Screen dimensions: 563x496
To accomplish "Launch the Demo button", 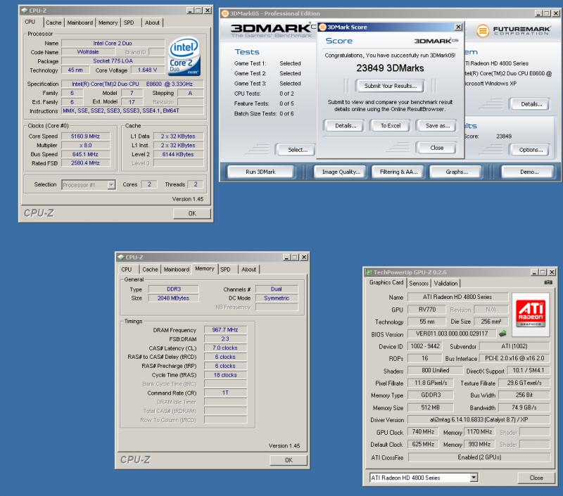I will pyautogui.click(x=529, y=172).
